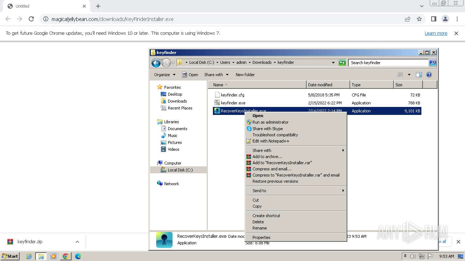Click New folder in Explorer toolbar
The width and height of the screenshot is (465, 261).
(x=245, y=75)
